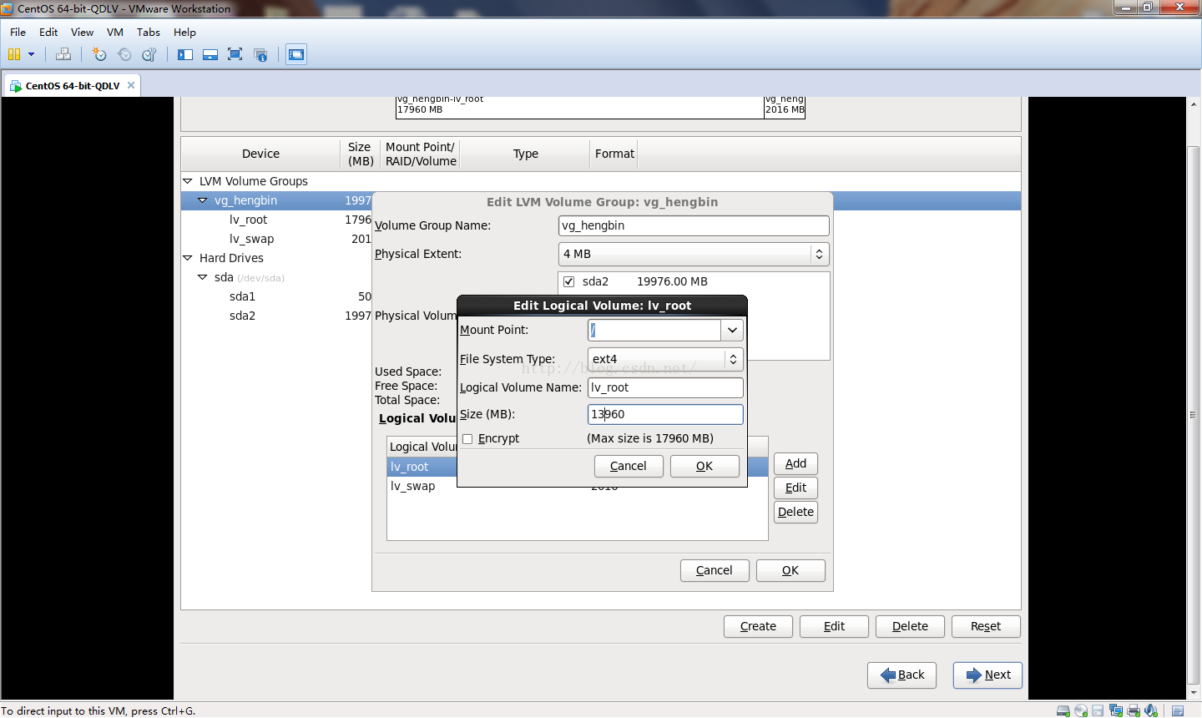
Task: Click the Unity mode toolbar icon
Action: (260, 54)
